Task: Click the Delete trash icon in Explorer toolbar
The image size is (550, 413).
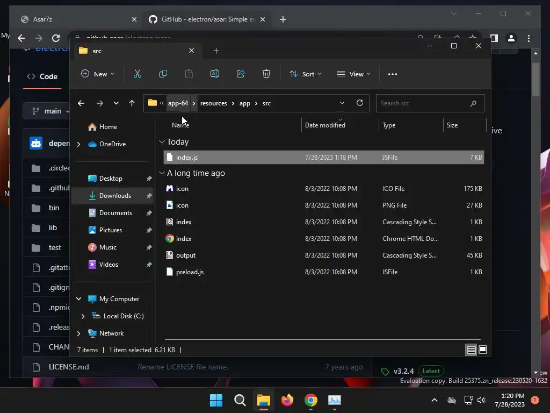Action: [x=266, y=74]
